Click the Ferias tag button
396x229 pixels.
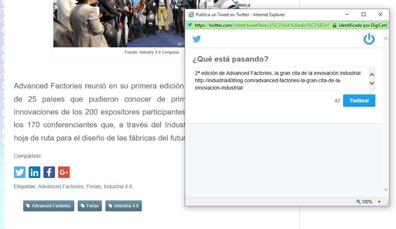90,206
